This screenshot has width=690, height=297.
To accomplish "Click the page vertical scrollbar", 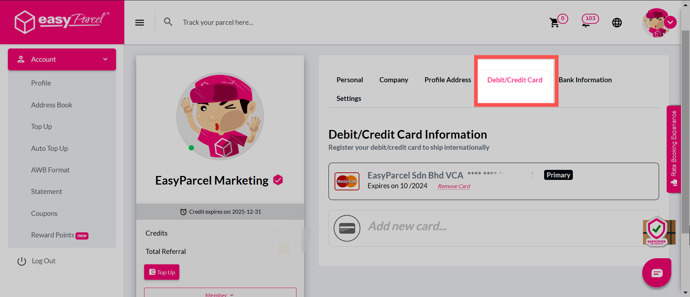I will 686,133.
